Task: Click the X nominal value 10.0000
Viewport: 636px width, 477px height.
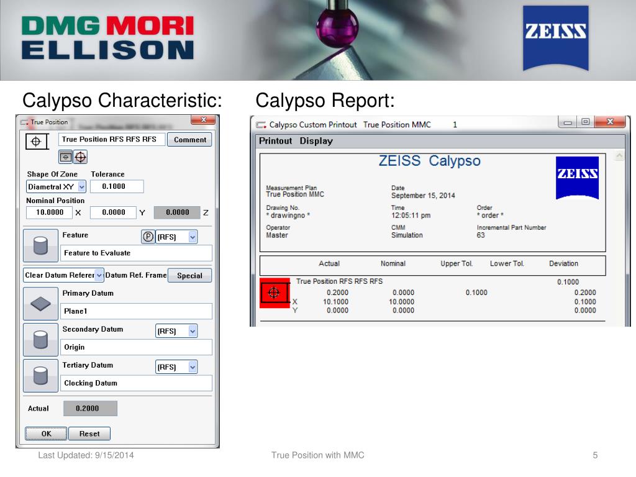Action: (402, 302)
